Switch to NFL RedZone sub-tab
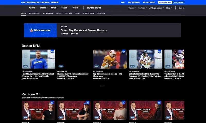This screenshot has width=206, height=123. click(34, 13)
